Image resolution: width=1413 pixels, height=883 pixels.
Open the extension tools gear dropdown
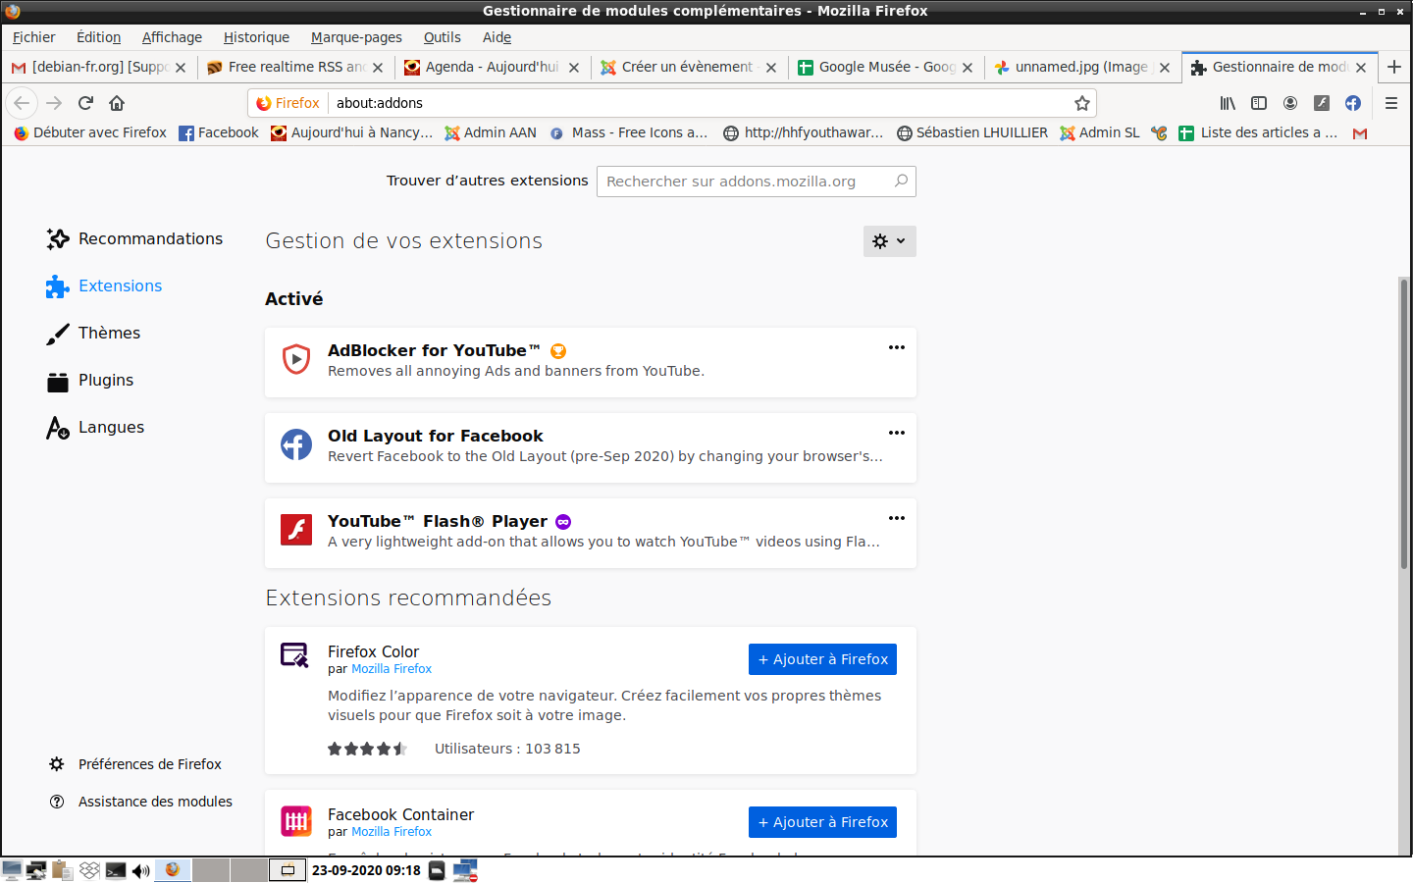coord(890,241)
